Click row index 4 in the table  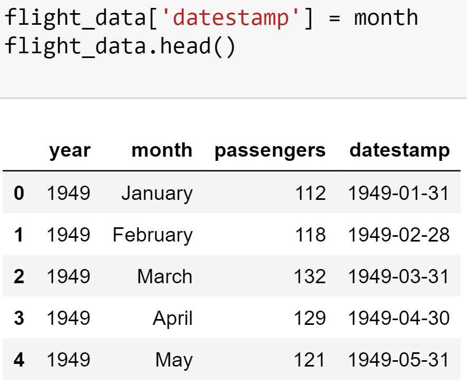(19, 360)
